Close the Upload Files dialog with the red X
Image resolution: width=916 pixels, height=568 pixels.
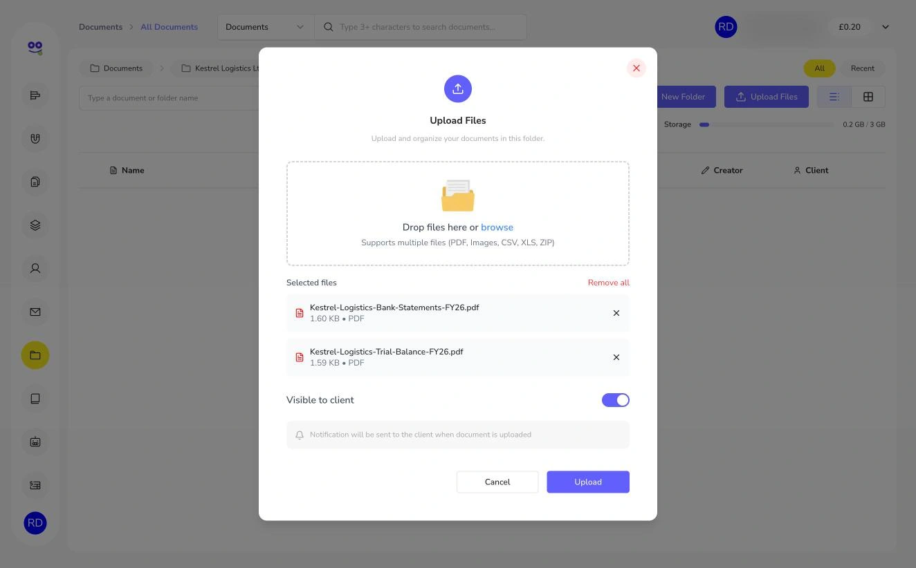[x=636, y=68]
